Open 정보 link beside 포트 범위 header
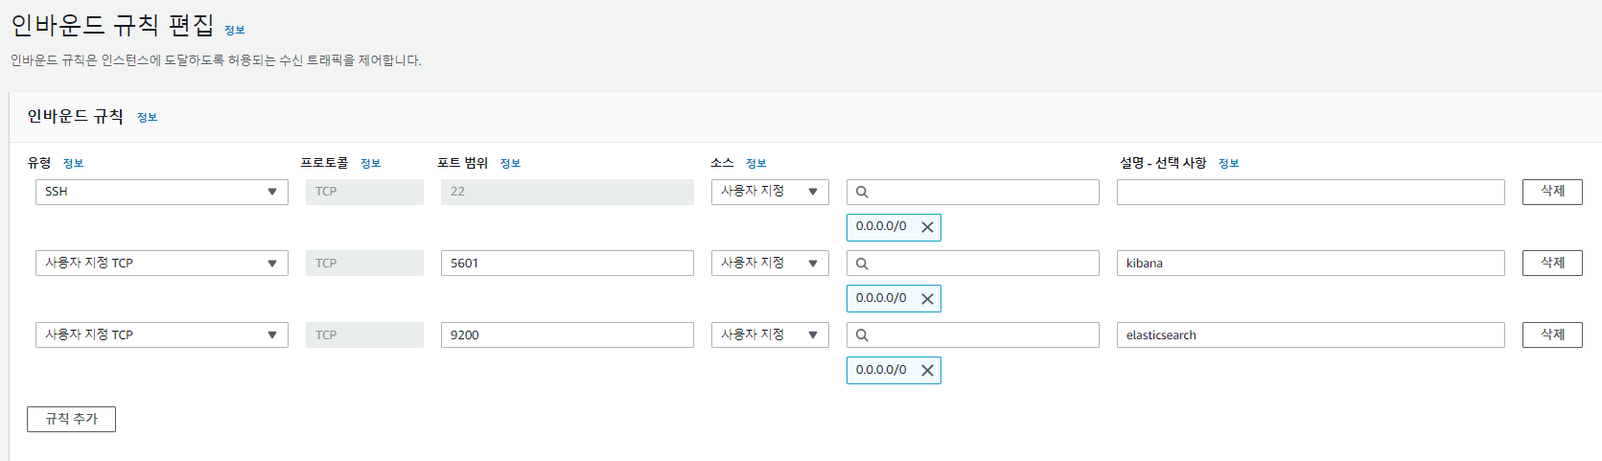The height and width of the screenshot is (461, 1602). (510, 164)
